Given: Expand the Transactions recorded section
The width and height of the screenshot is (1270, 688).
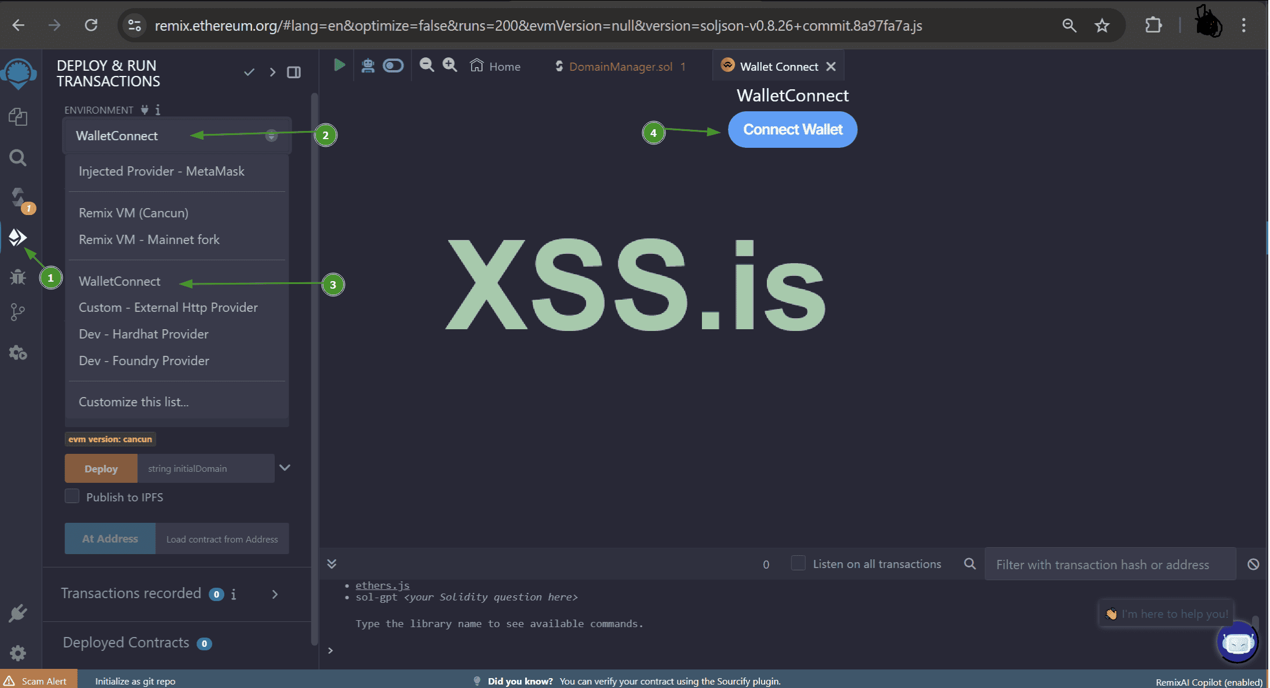Looking at the screenshot, I should 275,594.
